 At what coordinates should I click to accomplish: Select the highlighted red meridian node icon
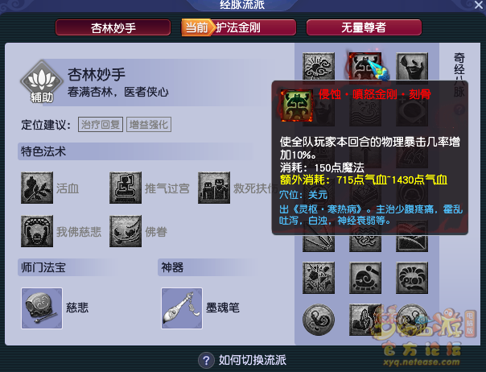(x=365, y=67)
